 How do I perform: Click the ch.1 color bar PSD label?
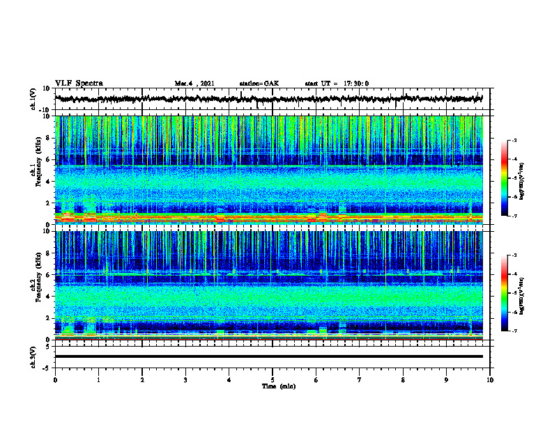(522, 181)
